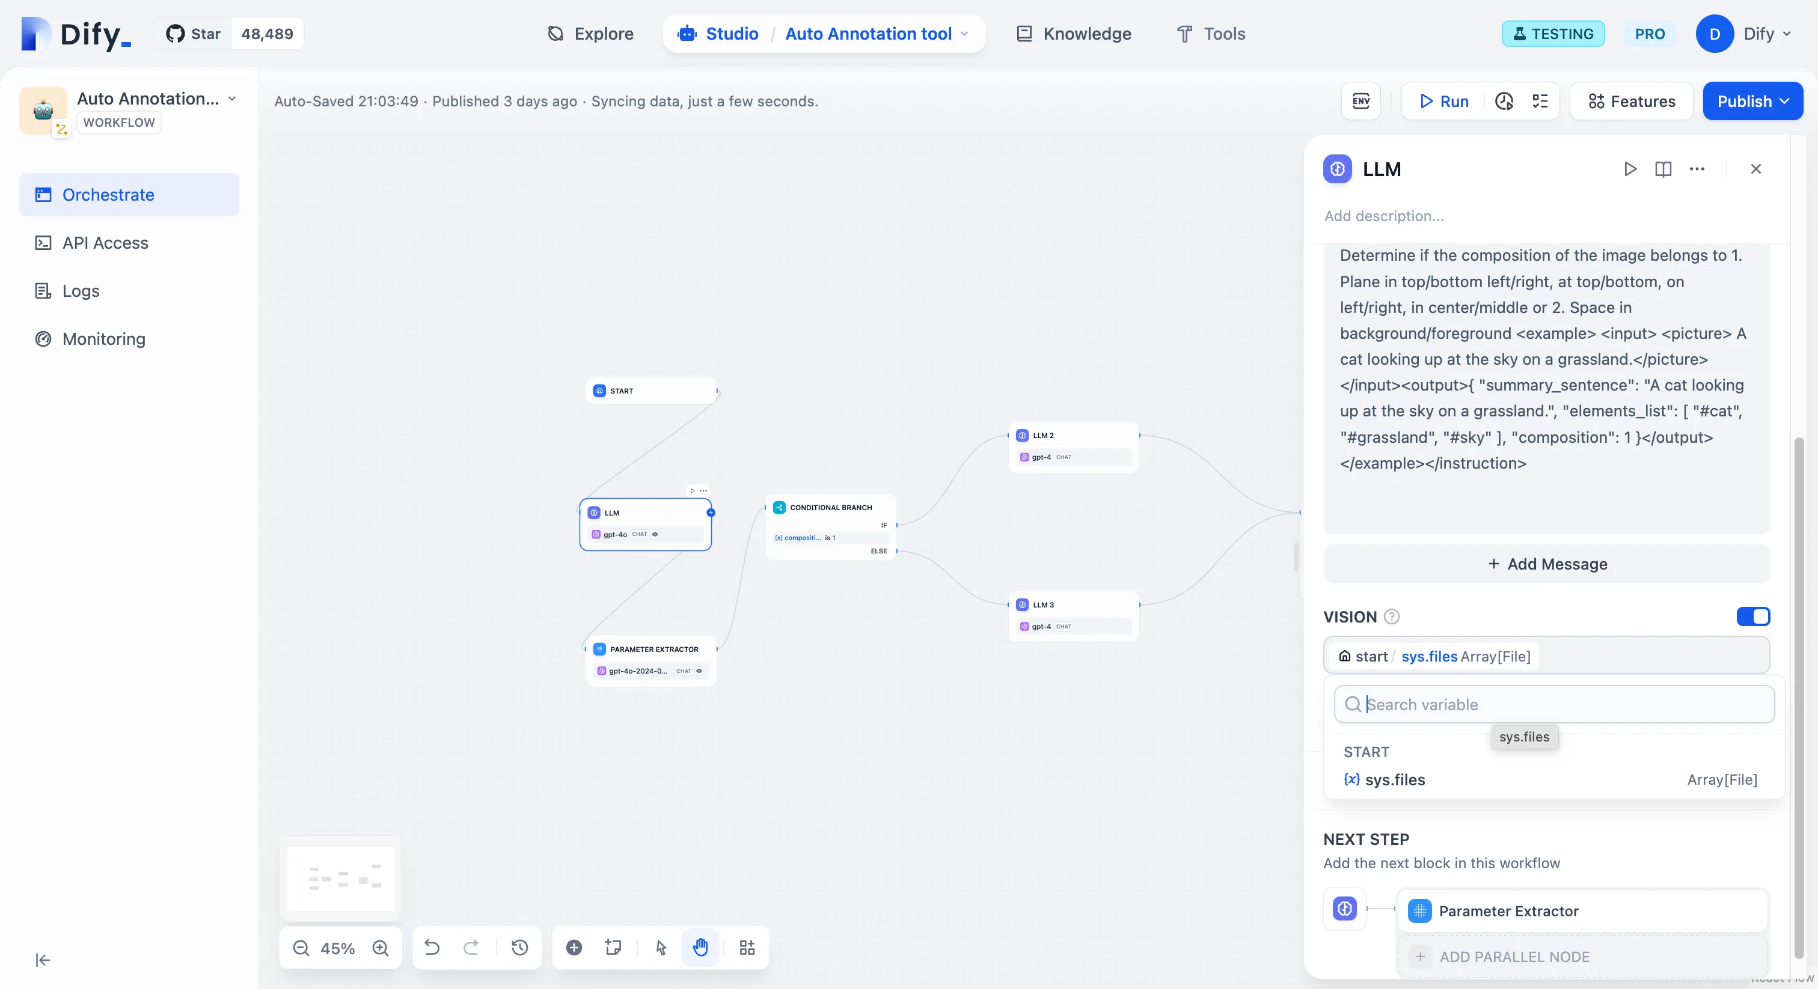Select pointer mode arrow tool

click(x=661, y=948)
